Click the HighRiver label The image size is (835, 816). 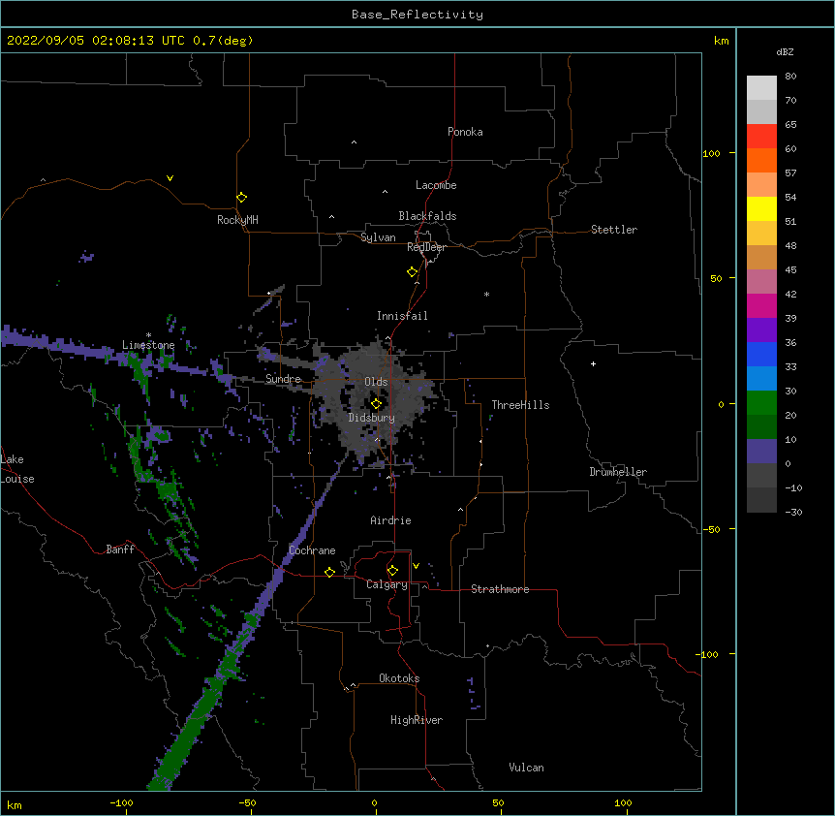click(x=417, y=720)
